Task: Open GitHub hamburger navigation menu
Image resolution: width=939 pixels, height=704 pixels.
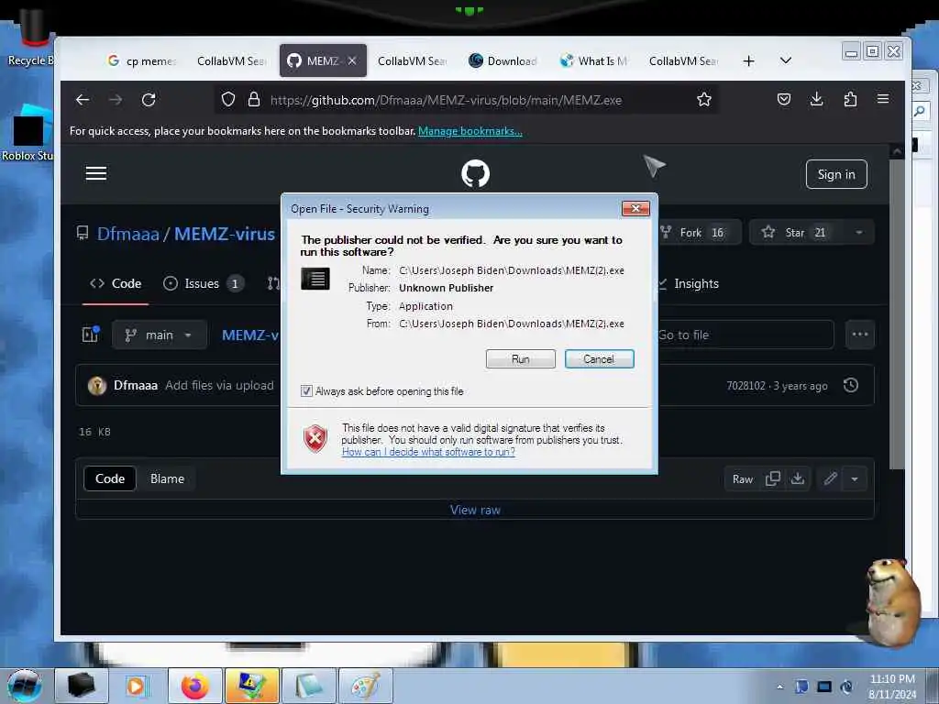Action: (x=95, y=173)
